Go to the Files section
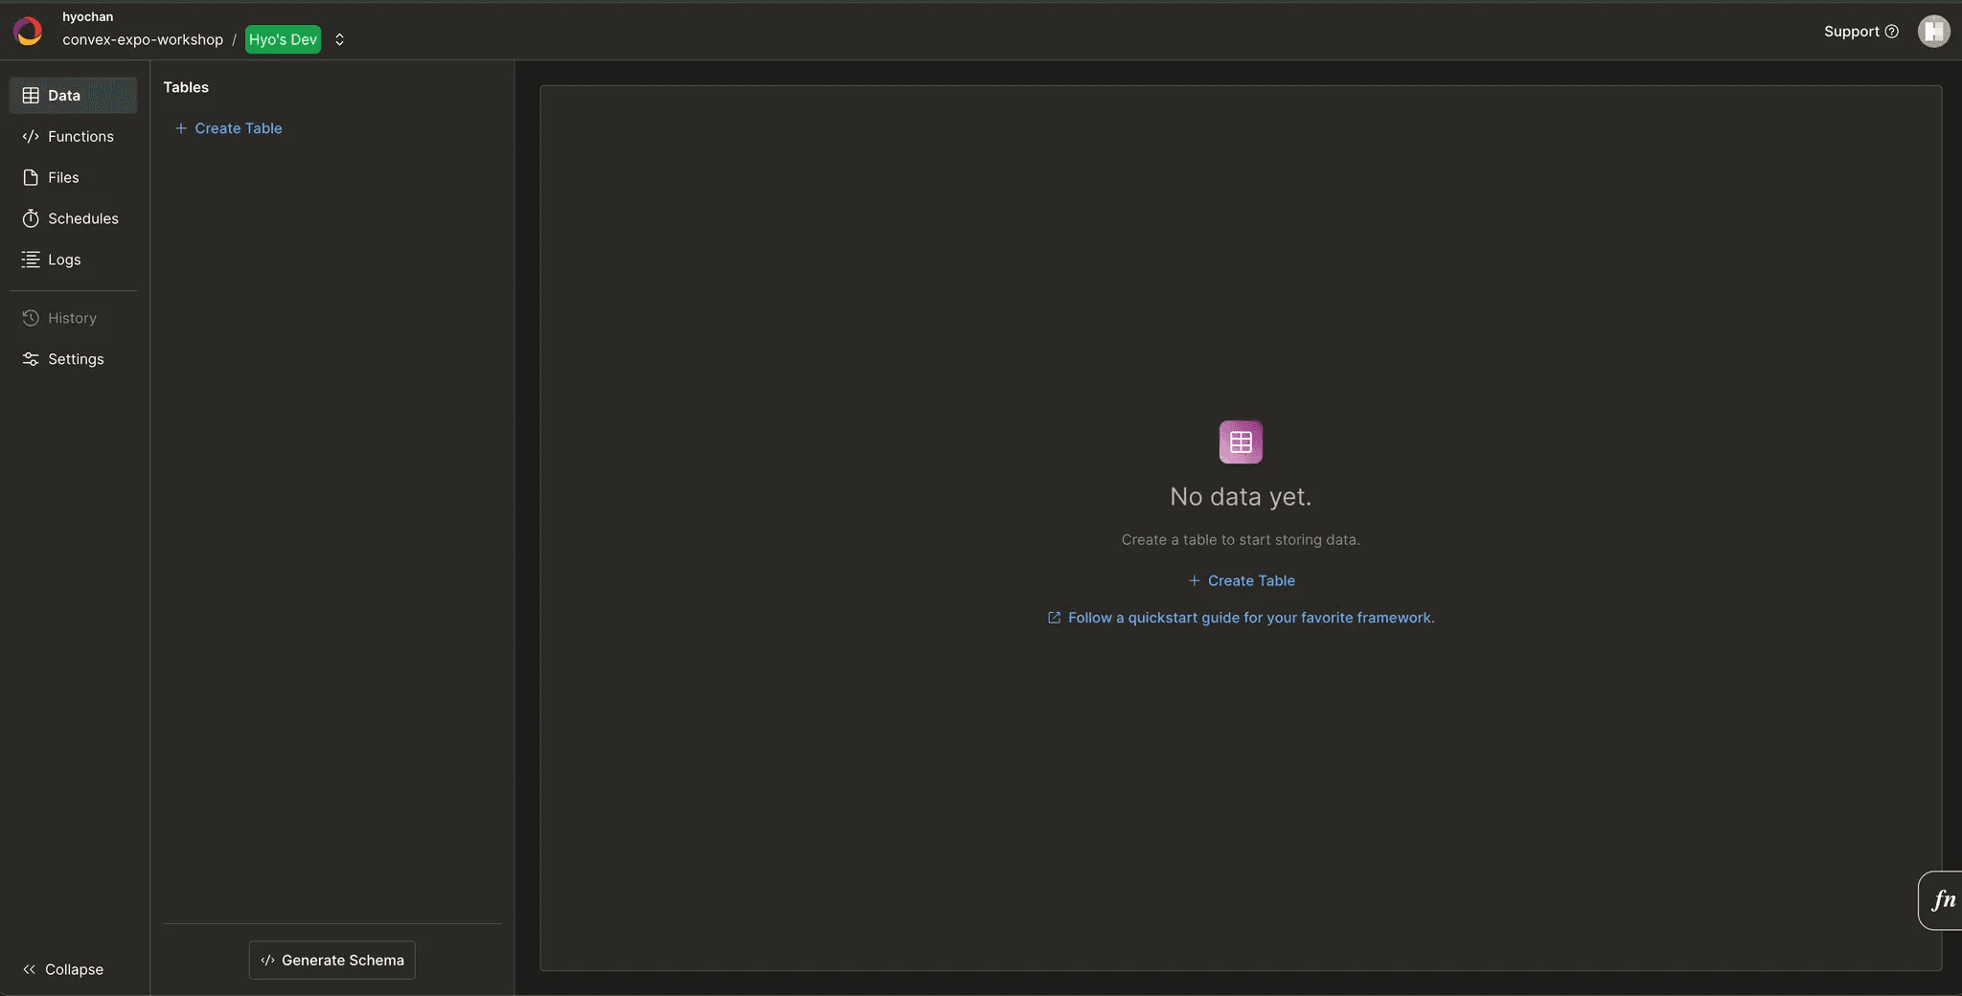The image size is (1962, 996). point(63,178)
